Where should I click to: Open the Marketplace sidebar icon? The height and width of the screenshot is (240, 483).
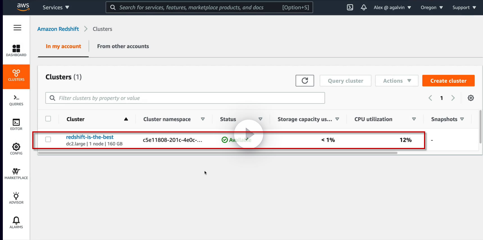point(16,173)
